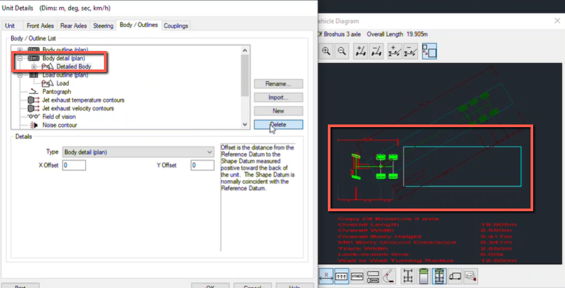
Task: Zoom in on the Vehicle Diagram
Action: tap(326, 51)
